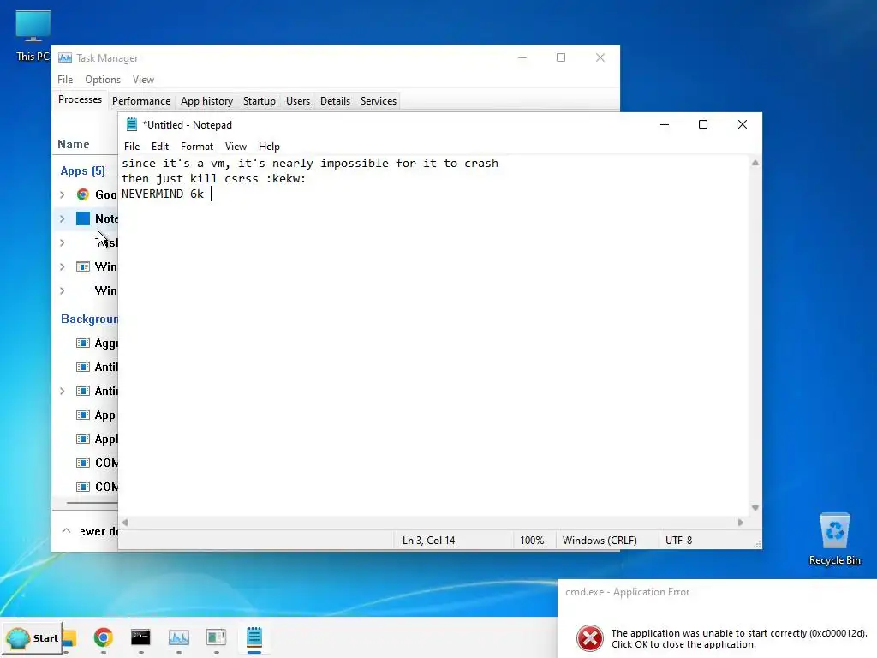Click Notepad vertical scrollbar down arrow
This screenshot has width=877, height=658.
pyautogui.click(x=755, y=508)
